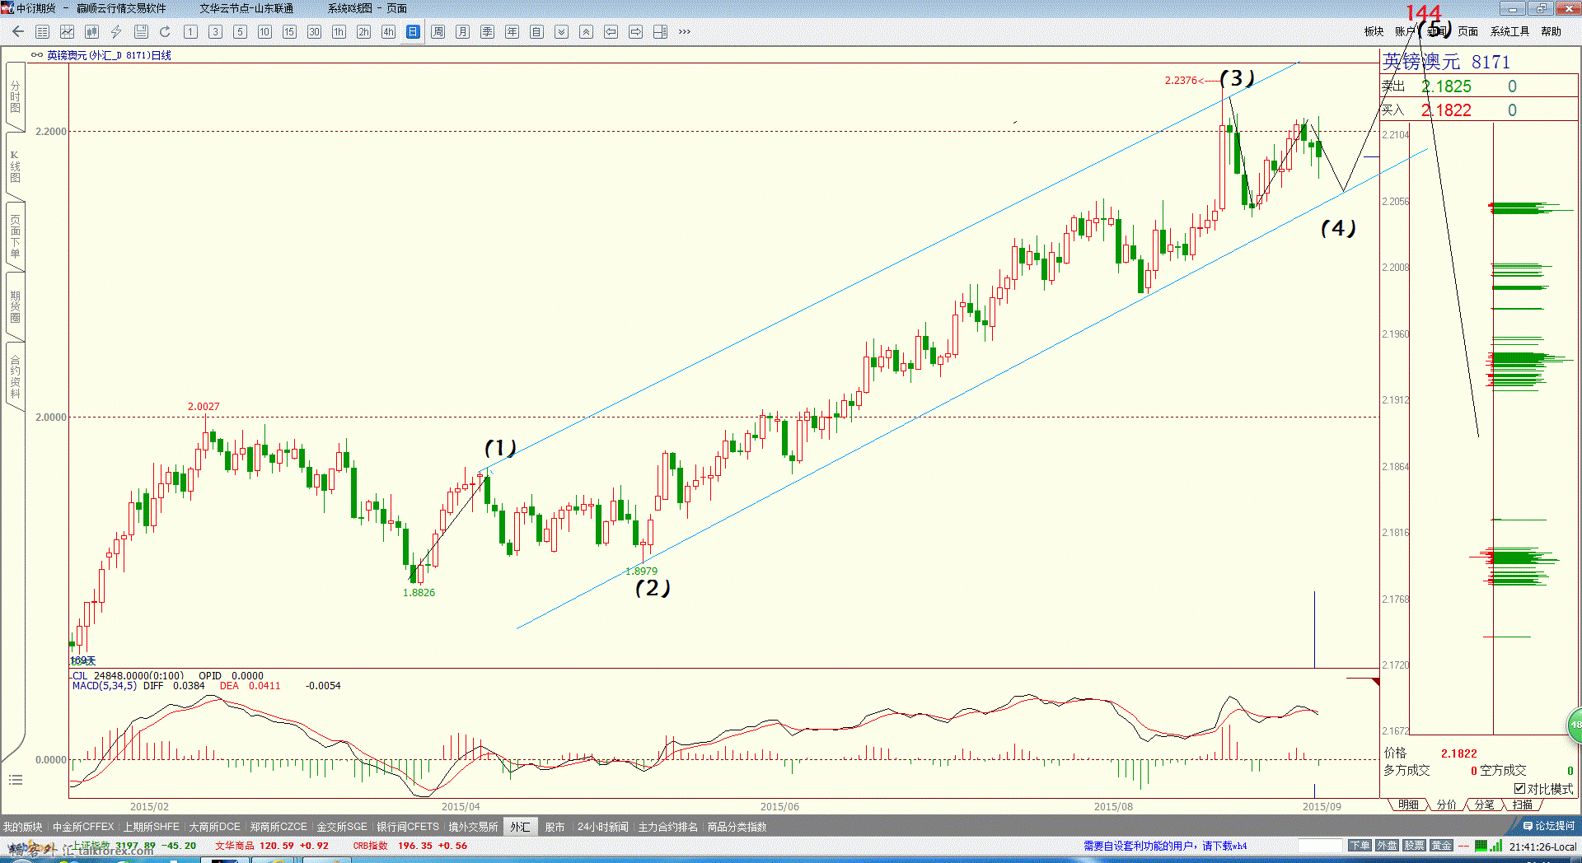Click the green signal strength bars icon
The width and height of the screenshot is (1582, 863).
pos(1495,846)
